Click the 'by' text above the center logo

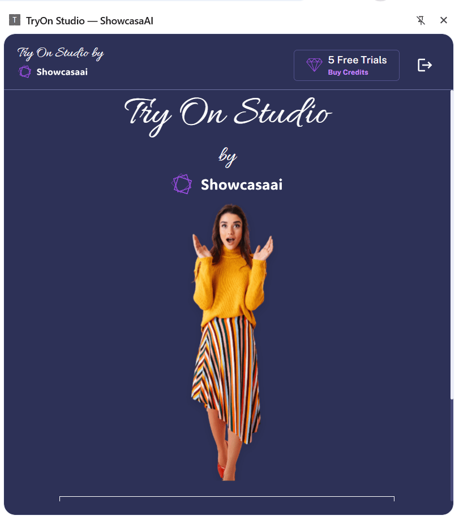(229, 156)
